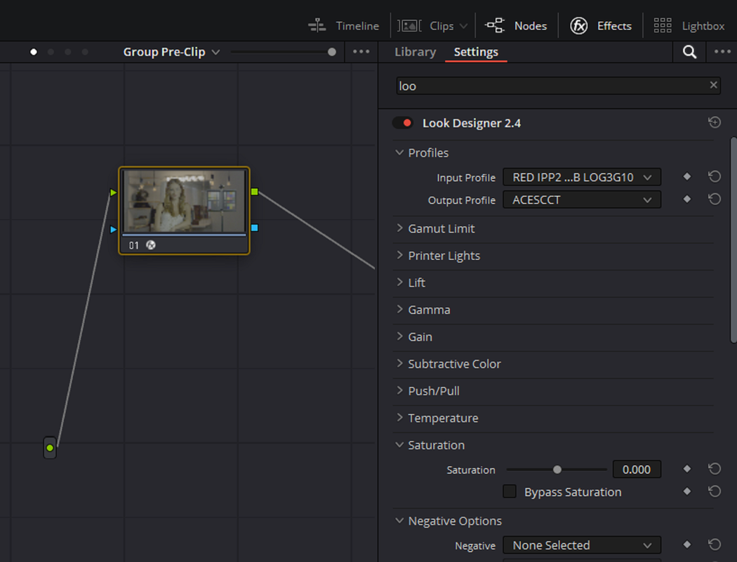Open the Timeline panel button

click(x=344, y=25)
